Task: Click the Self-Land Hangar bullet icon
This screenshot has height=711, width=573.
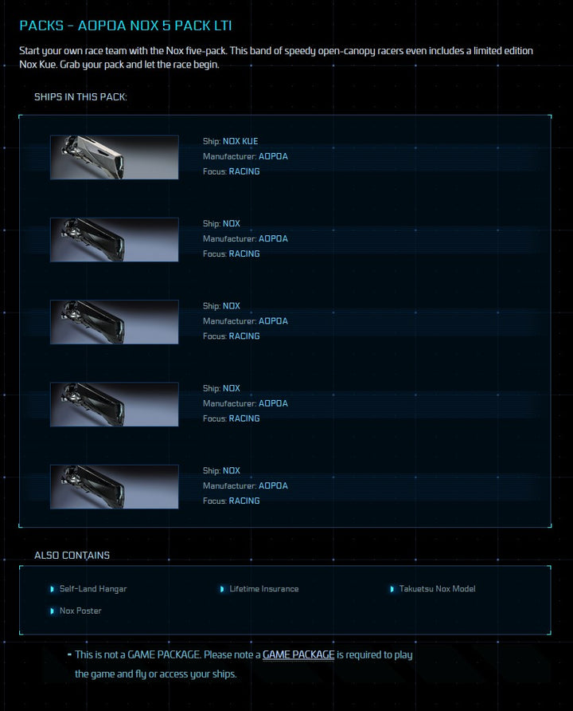Action: point(52,589)
